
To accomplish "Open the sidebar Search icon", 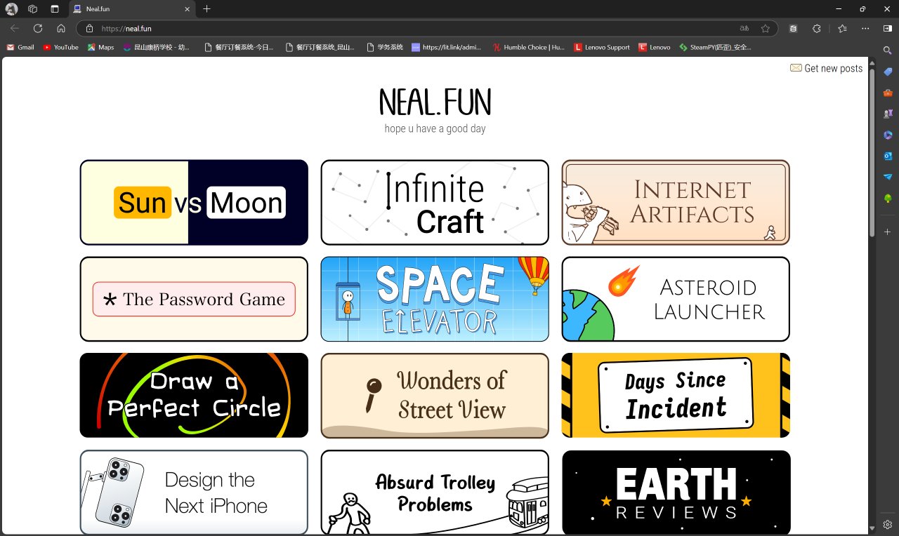I will pyautogui.click(x=888, y=51).
